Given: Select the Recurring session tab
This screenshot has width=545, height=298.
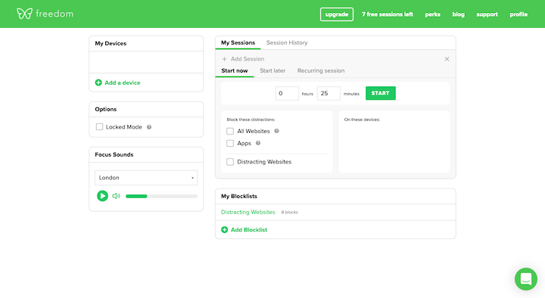Looking at the screenshot, I should pyautogui.click(x=321, y=70).
